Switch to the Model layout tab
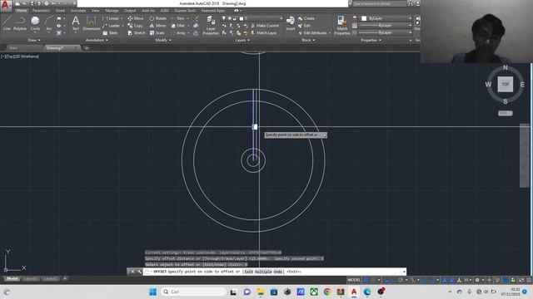The image size is (533, 299). click(12, 279)
